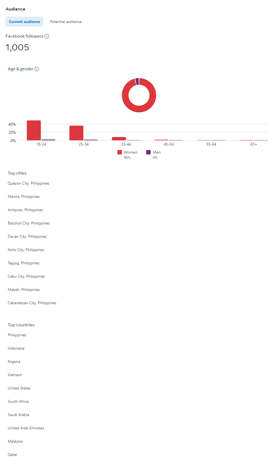Switch to Current audience tab
Screen dimensions: 278x475
pos(24,22)
